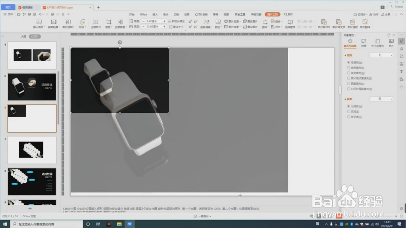Switch to Size & Properties (大小与属性) tab
Screen dimensions: 406x228
point(377,43)
